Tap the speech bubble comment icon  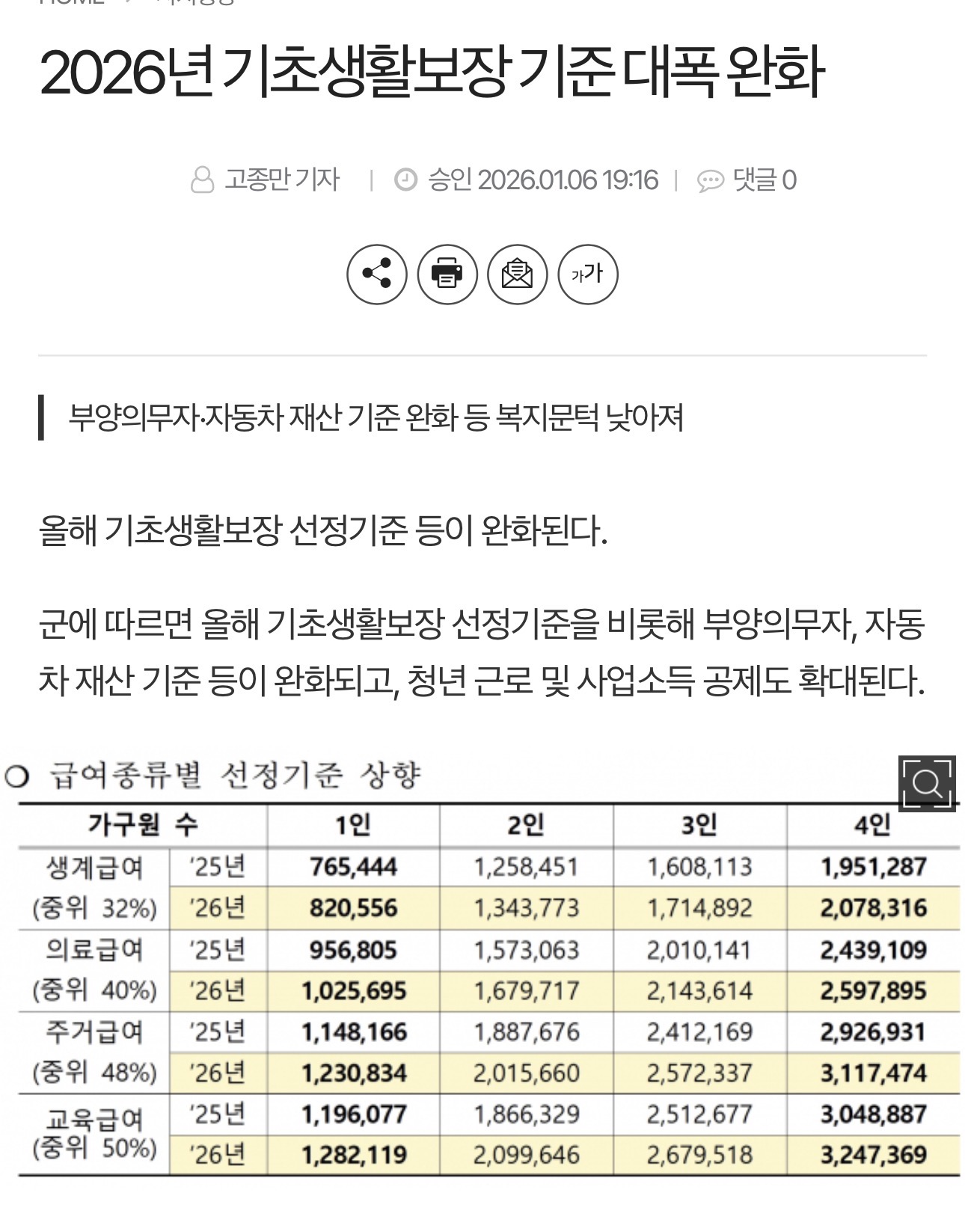[x=710, y=181]
